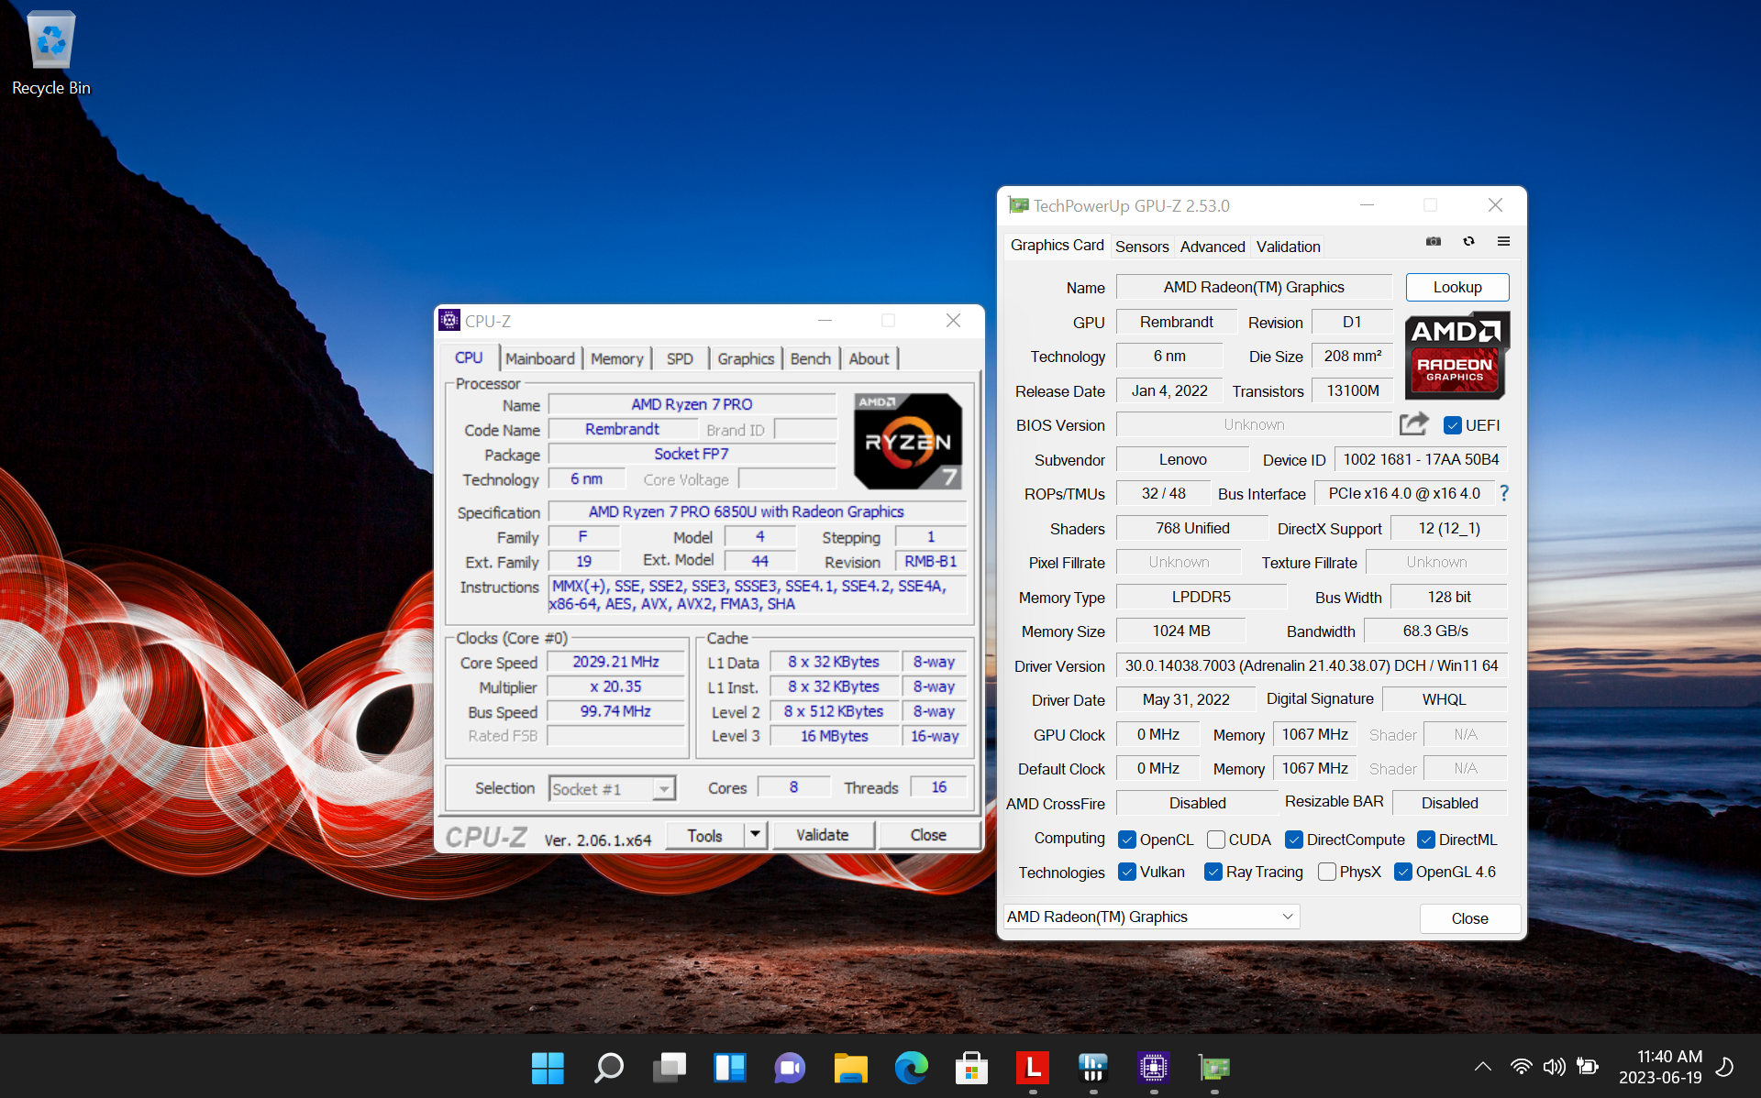Click the Validate button in CPU-Z

pos(823,835)
